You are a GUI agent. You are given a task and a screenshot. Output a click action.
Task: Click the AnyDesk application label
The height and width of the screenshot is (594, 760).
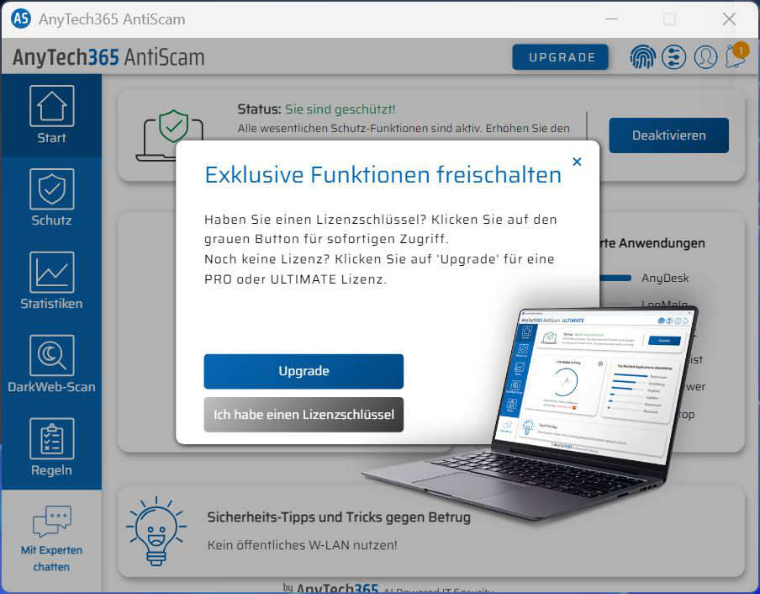click(x=665, y=278)
